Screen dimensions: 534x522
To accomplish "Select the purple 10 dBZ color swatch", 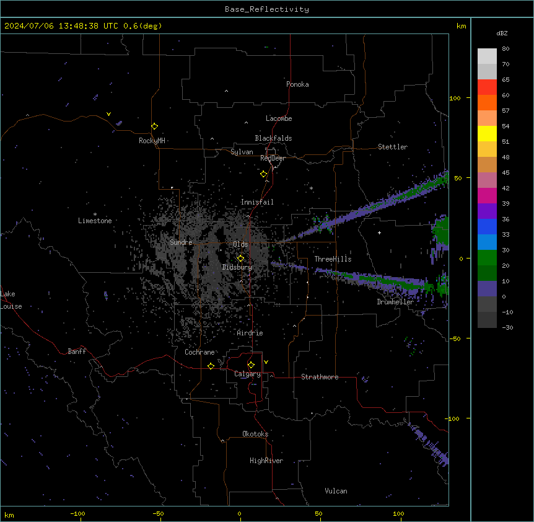I will [x=487, y=289].
